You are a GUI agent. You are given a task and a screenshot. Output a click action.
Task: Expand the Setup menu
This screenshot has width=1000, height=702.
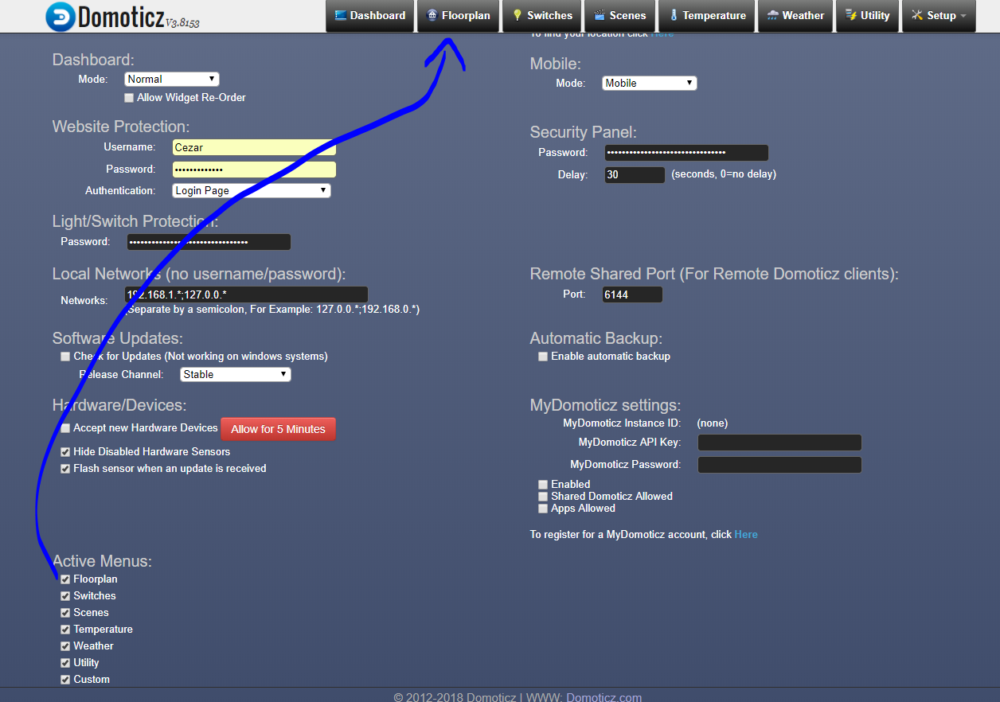coord(939,16)
